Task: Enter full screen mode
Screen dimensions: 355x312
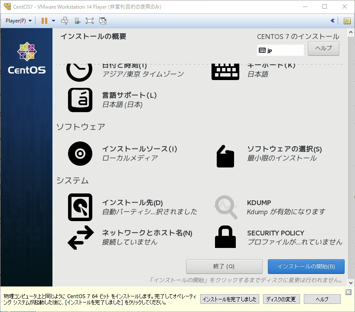Action: click(x=90, y=21)
